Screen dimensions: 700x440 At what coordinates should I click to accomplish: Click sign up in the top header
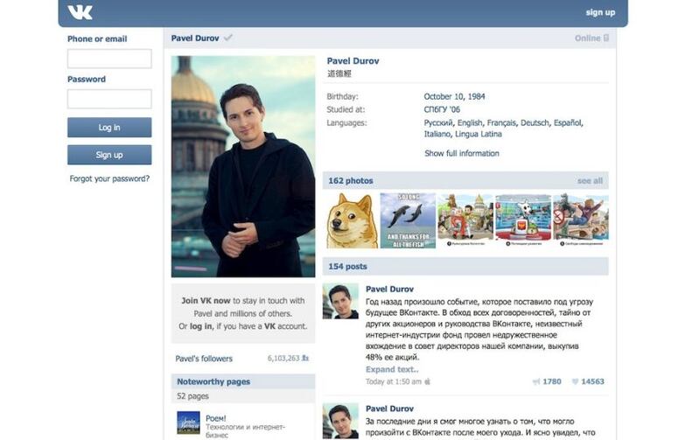click(600, 12)
